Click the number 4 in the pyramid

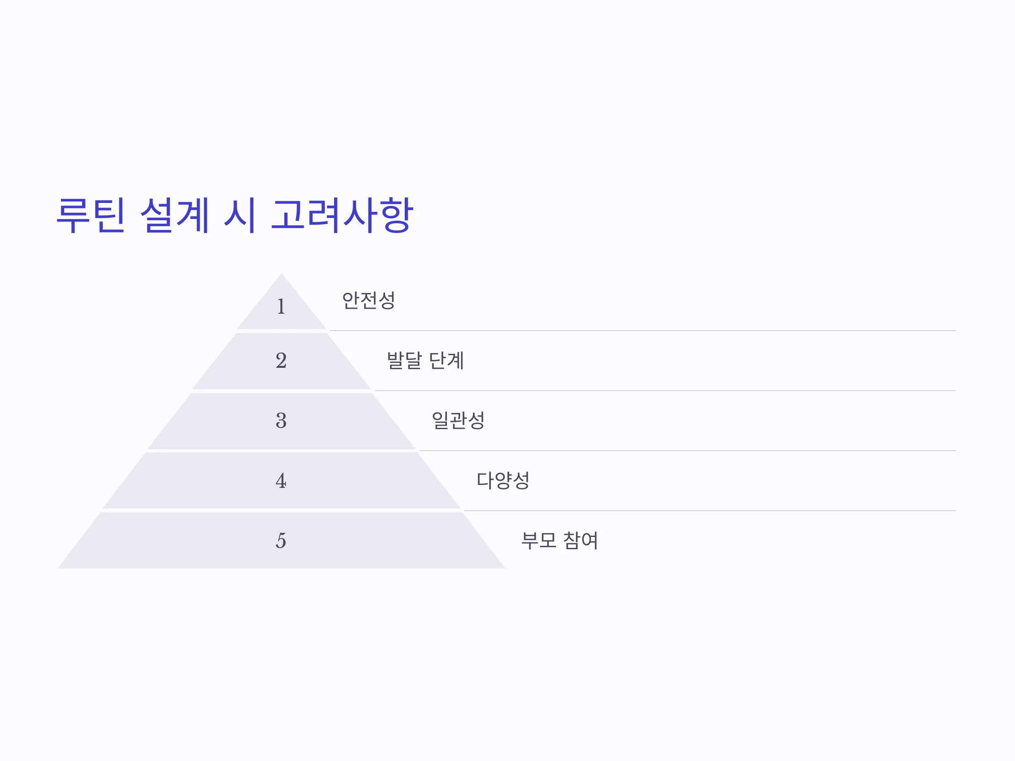coord(281,481)
